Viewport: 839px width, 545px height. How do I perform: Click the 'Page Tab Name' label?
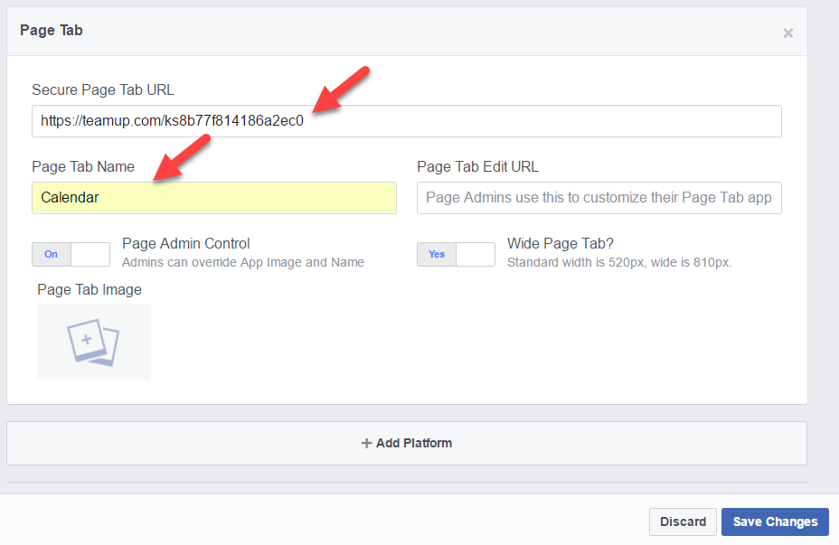[83, 167]
